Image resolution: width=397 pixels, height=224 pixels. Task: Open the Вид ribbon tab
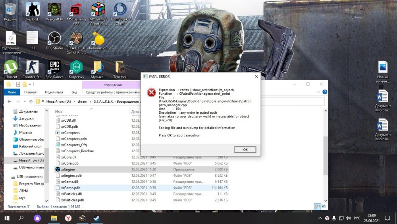pos(74,92)
